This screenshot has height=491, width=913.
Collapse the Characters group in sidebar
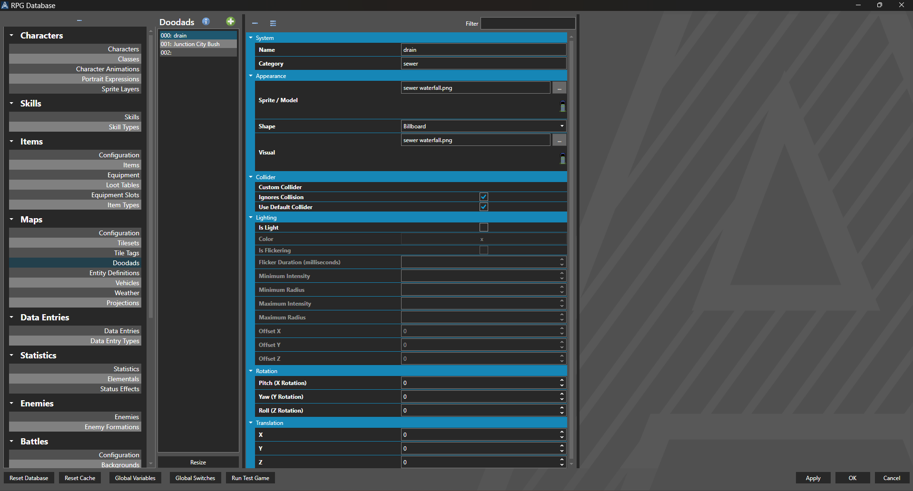[x=11, y=35]
